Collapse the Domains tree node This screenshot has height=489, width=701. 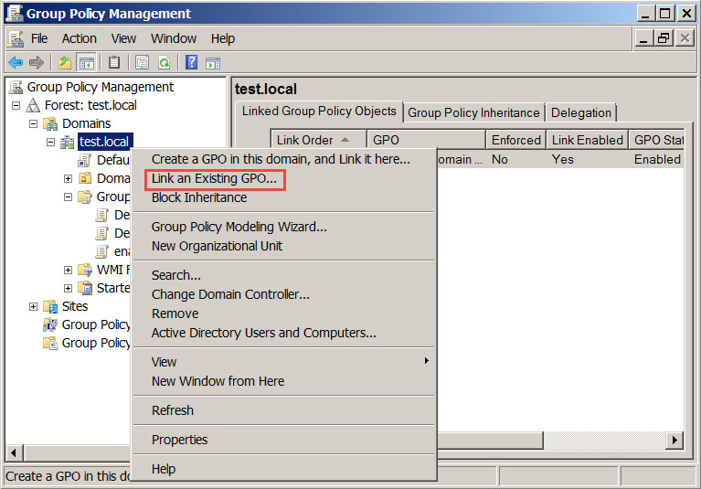pyautogui.click(x=33, y=123)
